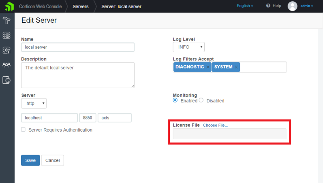Go to Corticon Web Console breadcrumb
323x183 pixels.
point(41,6)
